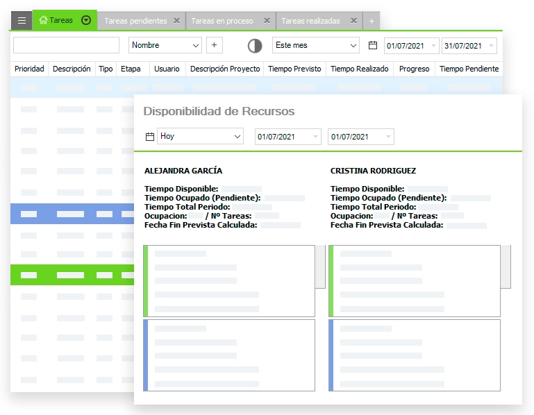
Task: Open the Hoy period dropdown
Action: (x=237, y=137)
